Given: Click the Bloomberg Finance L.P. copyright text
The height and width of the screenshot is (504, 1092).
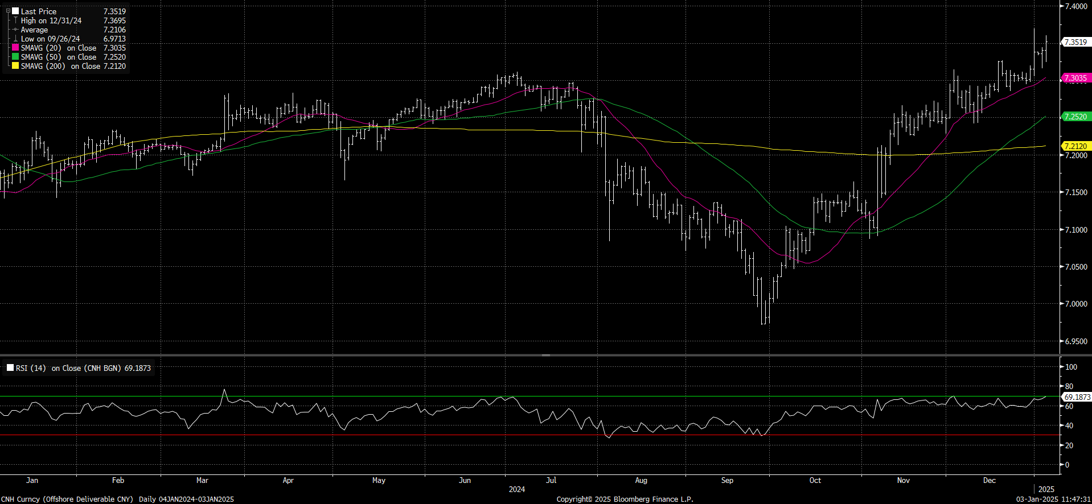Looking at the screenshot, I should (625, 499).
